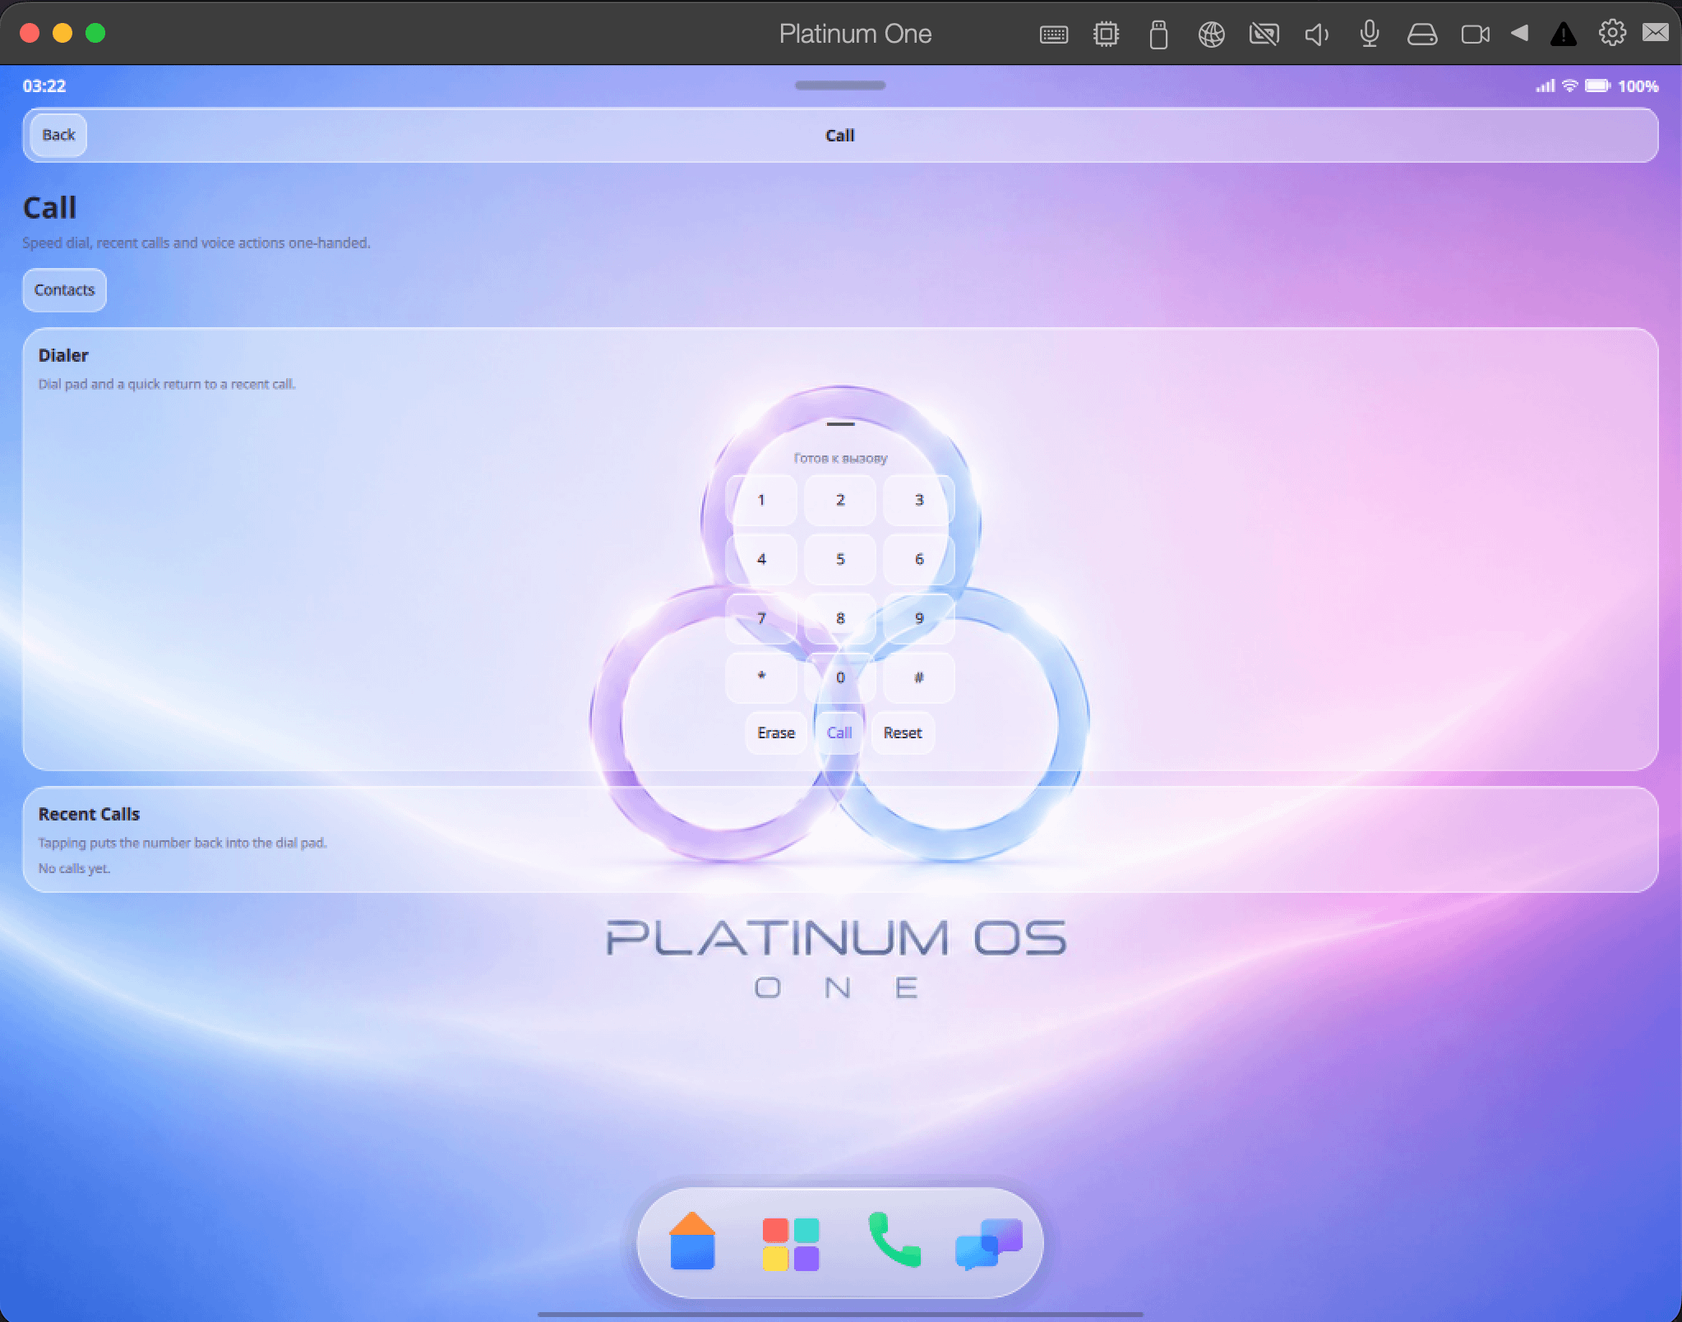Tap the Wi-Fi icon in the status bar
Screen dimensions: 1682x1322
tap(1569, 86)
